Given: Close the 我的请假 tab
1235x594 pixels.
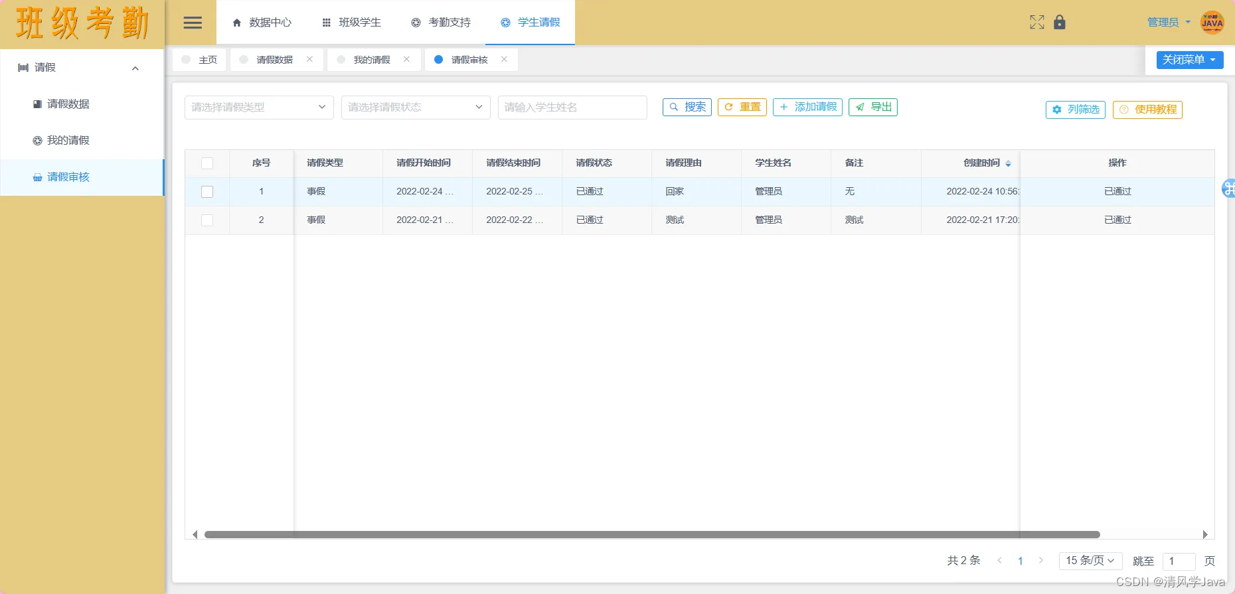Looking at the screenshot, I should point(406,59).
